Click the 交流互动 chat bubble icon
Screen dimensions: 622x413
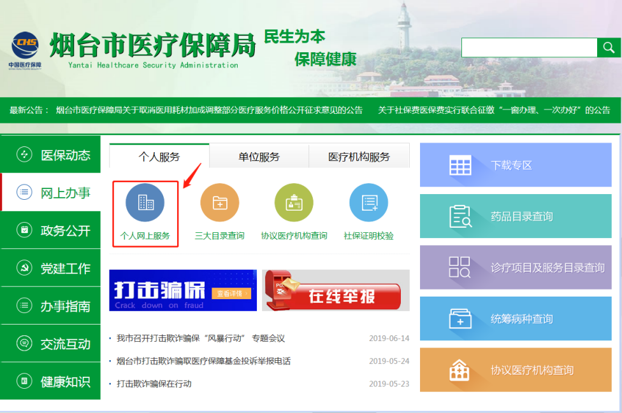[x=24, y=343]
